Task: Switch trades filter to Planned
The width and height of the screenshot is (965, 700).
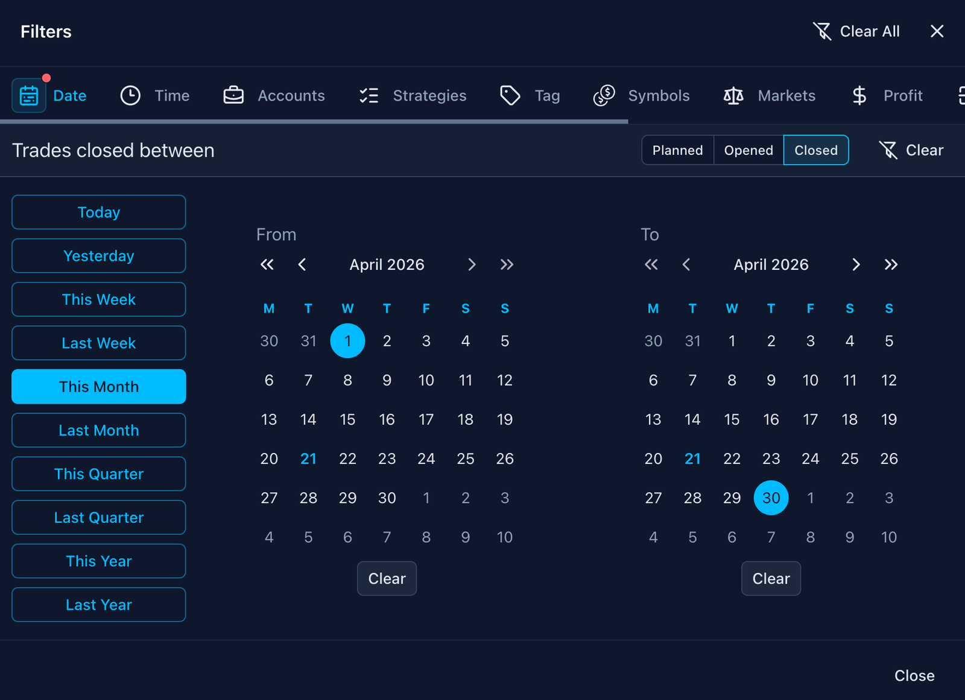Action: pos(677,150)
